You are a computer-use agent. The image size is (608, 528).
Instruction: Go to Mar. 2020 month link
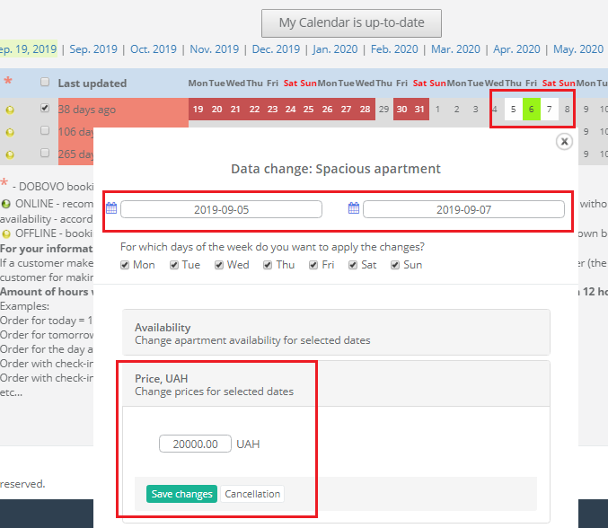pyautogui.click(x=455, y=49)
